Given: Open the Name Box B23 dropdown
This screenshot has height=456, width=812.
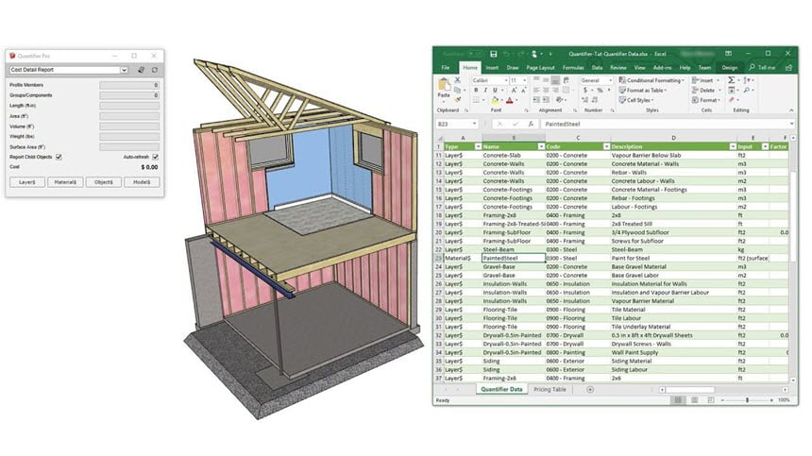Looking at the screenshot, I should click(x=474, y=125).
